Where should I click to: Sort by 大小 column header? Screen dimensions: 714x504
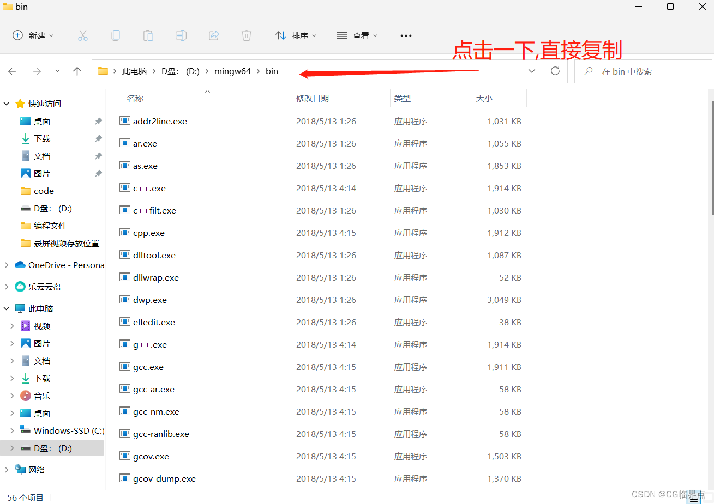tap(484, 98)
